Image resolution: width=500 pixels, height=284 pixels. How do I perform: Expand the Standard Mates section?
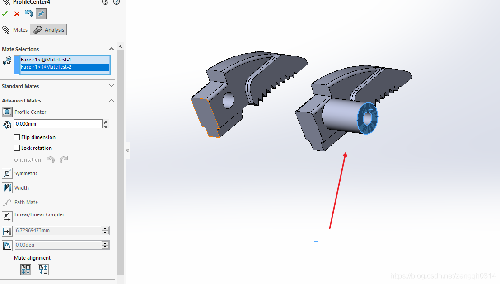click(x=111, y=86)
